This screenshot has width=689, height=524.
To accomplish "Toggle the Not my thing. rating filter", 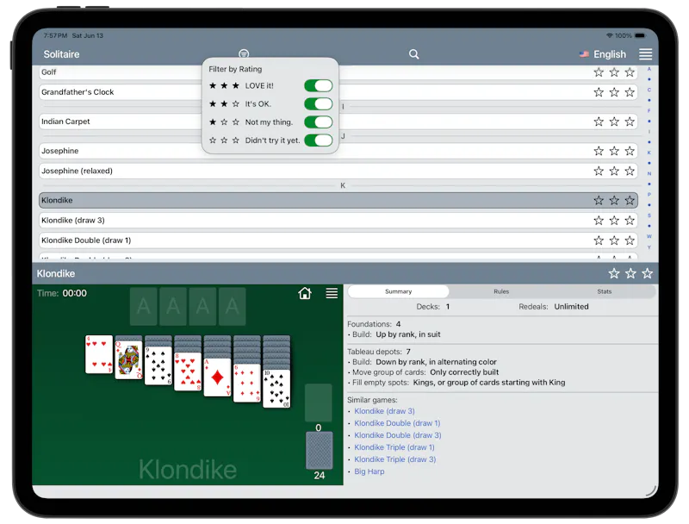I will click(318, 122).
